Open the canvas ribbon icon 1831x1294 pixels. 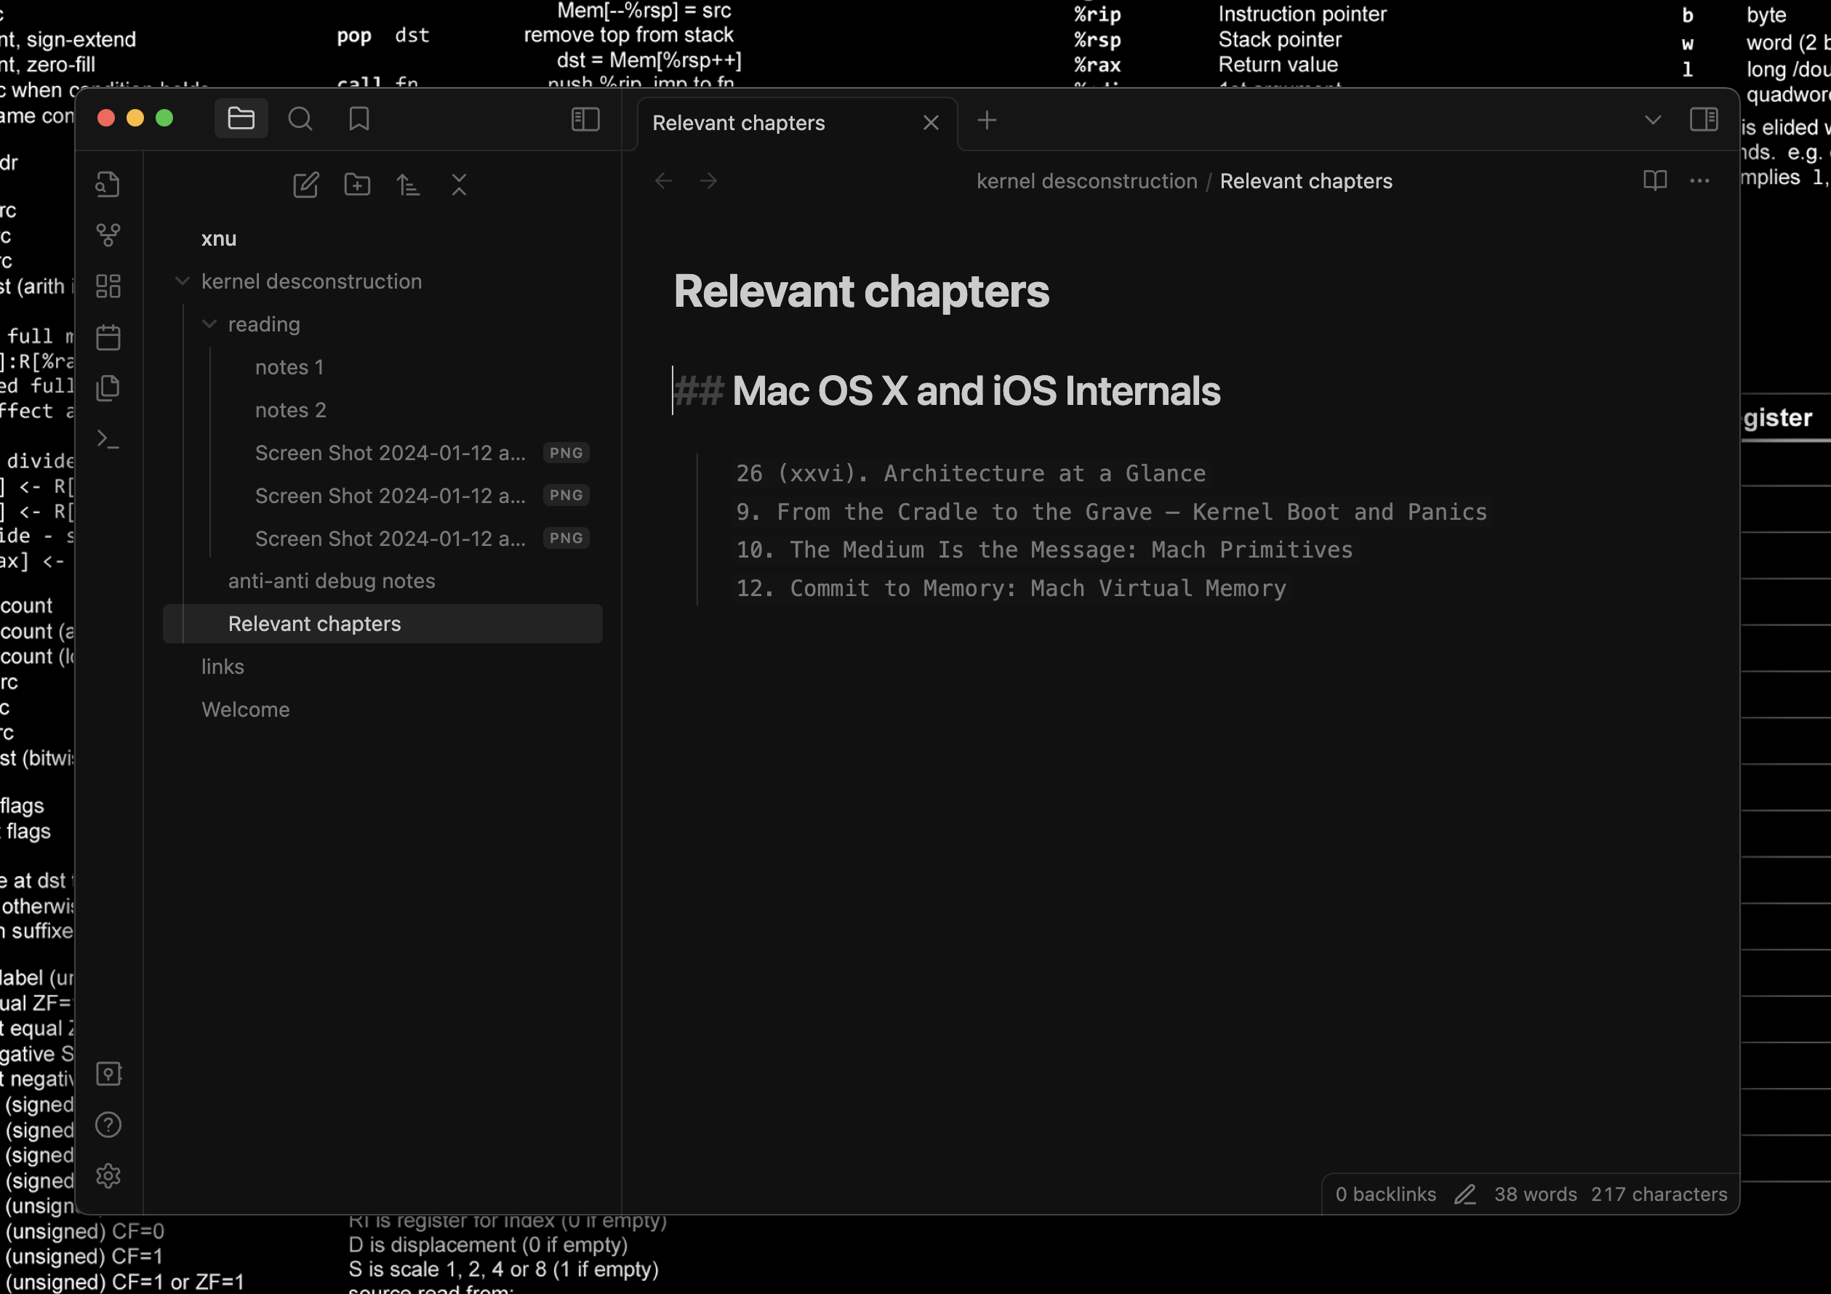[x=108, y=286]
